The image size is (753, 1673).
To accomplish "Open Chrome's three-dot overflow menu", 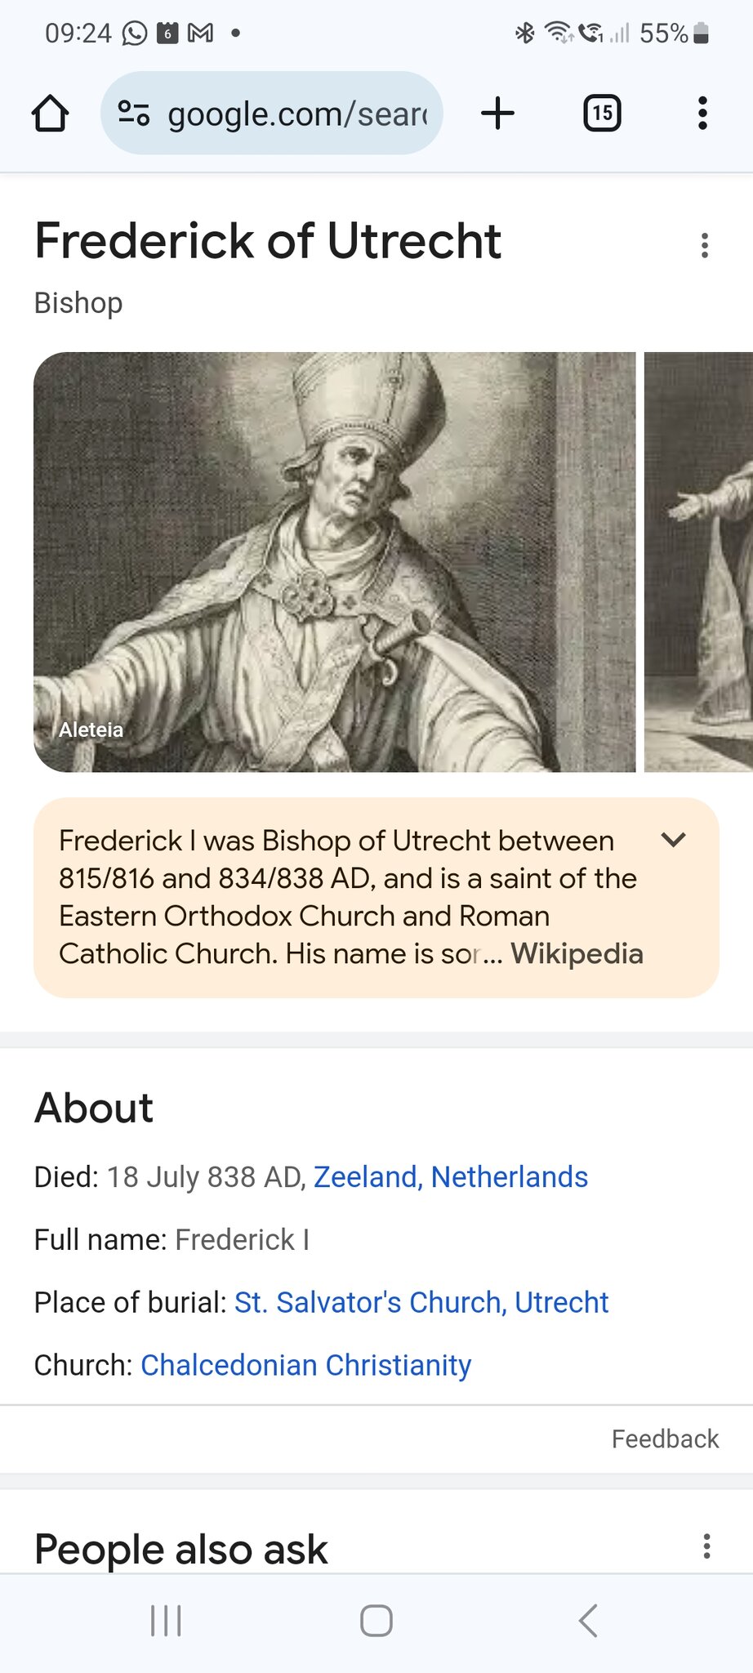I will [702, 113].
